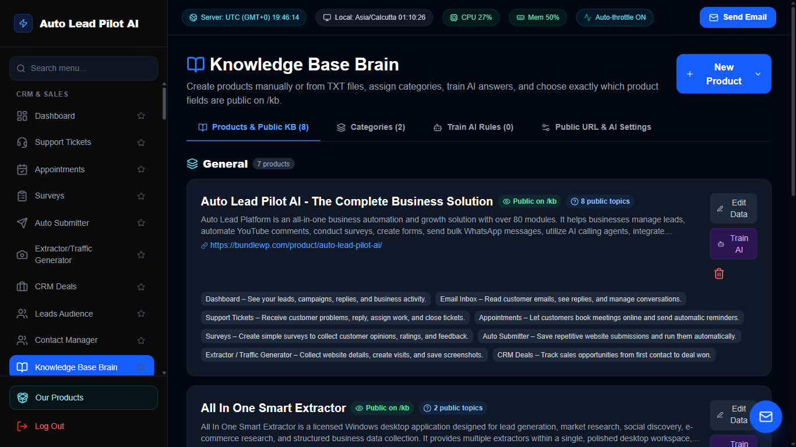This screenshot has height=447, width=796.
Task: Click the Local Asia/Calcutta time chip
Action: coord(374,17)
